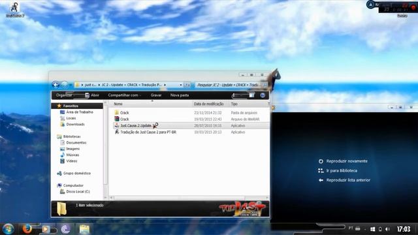Open the Documentos library
This screenshot has width=418, height=235.
coord(73,142)
